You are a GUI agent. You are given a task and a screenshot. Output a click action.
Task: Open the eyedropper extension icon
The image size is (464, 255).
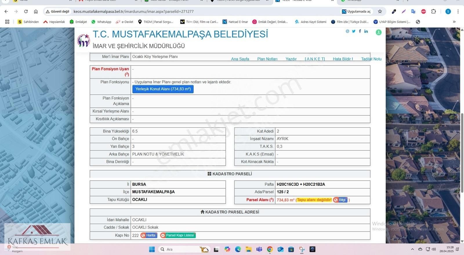pyautogui.click(x=394, y=11)
